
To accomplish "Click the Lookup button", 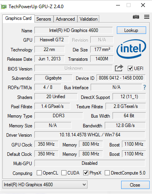I will pos(131,30).
